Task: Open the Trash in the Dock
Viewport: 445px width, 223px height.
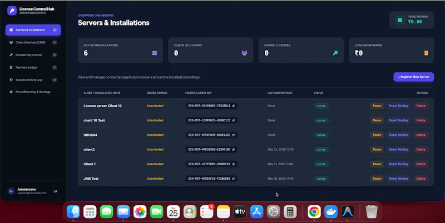Action: [x=372, y=212]
